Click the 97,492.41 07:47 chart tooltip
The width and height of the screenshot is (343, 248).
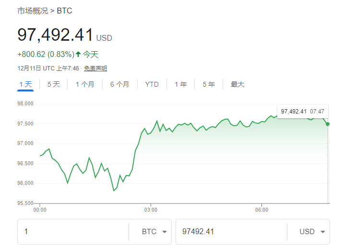click(303, 112)
